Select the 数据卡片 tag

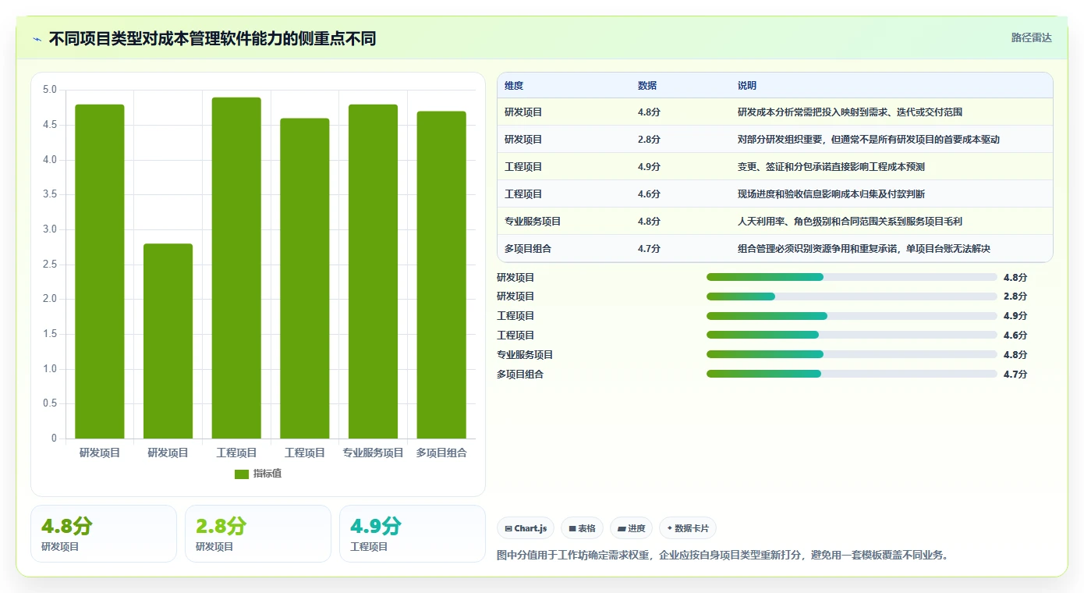click(x=687, y=528)
